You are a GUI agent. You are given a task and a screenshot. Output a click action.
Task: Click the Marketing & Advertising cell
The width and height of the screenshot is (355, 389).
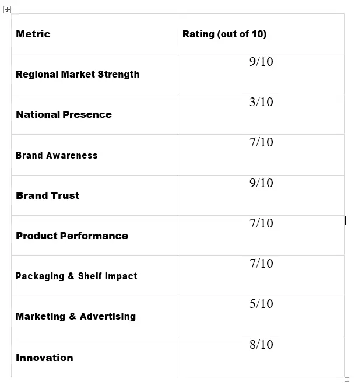click(x=94, y=317)
